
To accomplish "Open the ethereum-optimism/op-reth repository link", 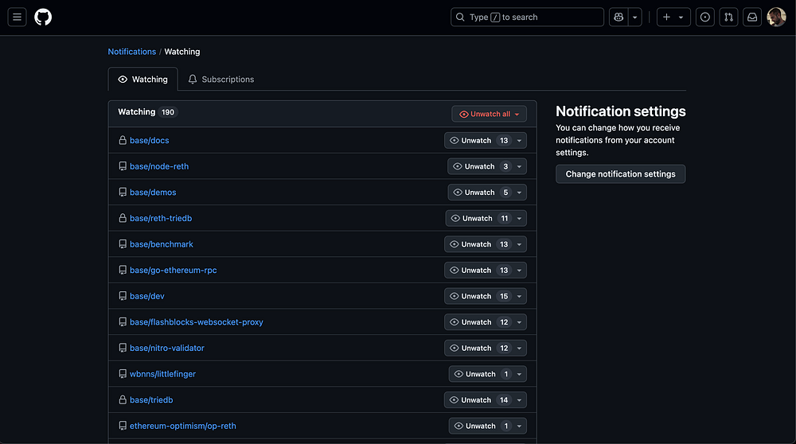I will tap(183, 426).
